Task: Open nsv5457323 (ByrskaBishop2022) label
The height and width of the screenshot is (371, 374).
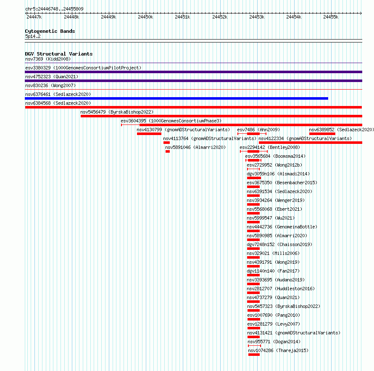Action: [x=284, y=306]
